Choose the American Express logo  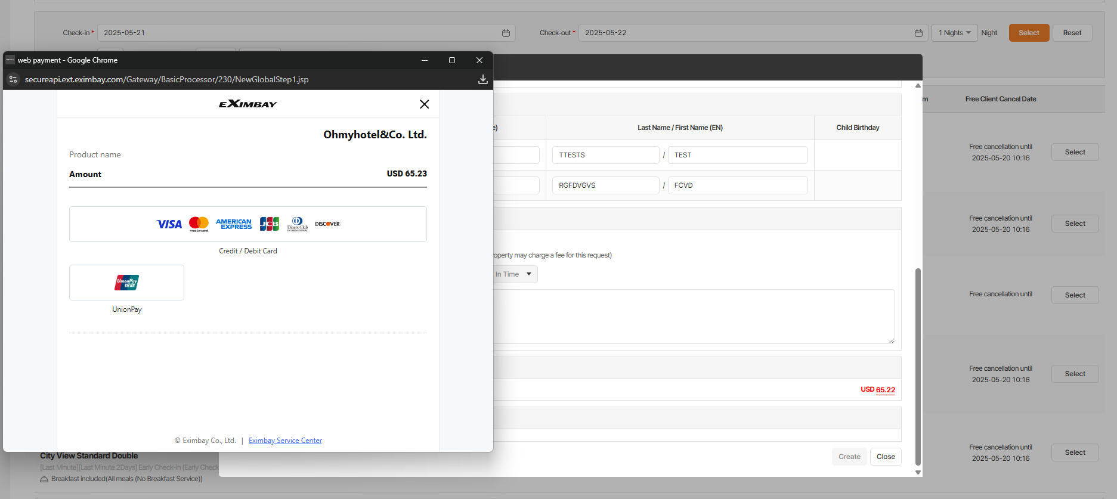tap(234, 224)
